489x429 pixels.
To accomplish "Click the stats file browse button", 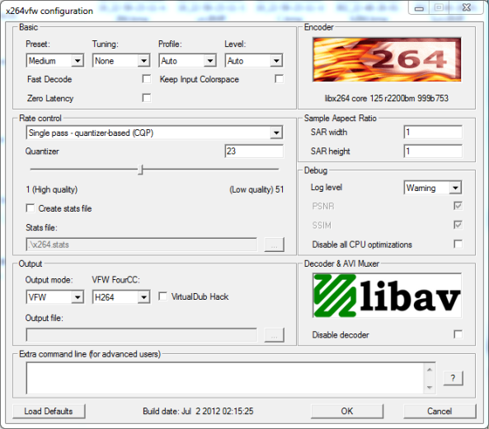I will 274,245.
